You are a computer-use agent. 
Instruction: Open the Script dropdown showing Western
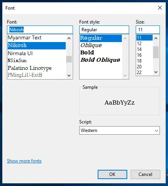[x=120, y=130]
